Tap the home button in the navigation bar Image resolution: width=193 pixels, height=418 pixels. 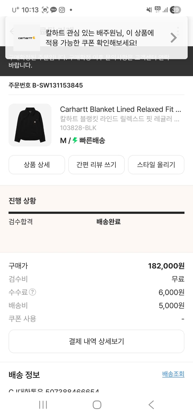coord(96,405)
